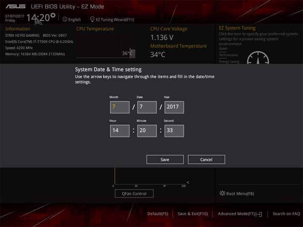Select the Year field showing 2017

click(x=174, y=107)
